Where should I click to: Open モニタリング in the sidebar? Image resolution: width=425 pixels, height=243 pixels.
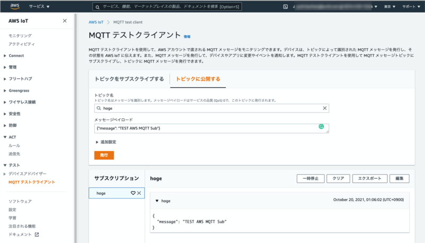[x=20, y=36]
